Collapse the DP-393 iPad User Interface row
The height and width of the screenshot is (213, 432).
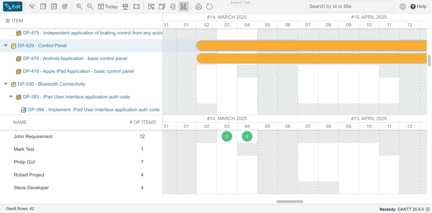click(11, 97)
